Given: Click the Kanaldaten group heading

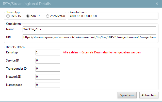Looking at the screenshot, I should tap(13, 24).
